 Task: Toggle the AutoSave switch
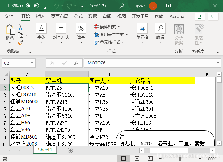(32, 6)
